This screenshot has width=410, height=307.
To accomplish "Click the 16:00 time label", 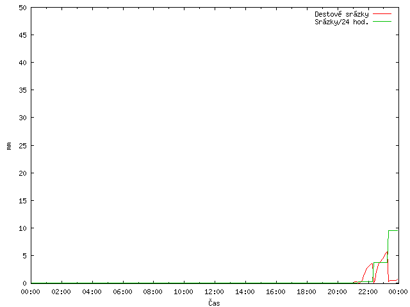I will point(275,292).
